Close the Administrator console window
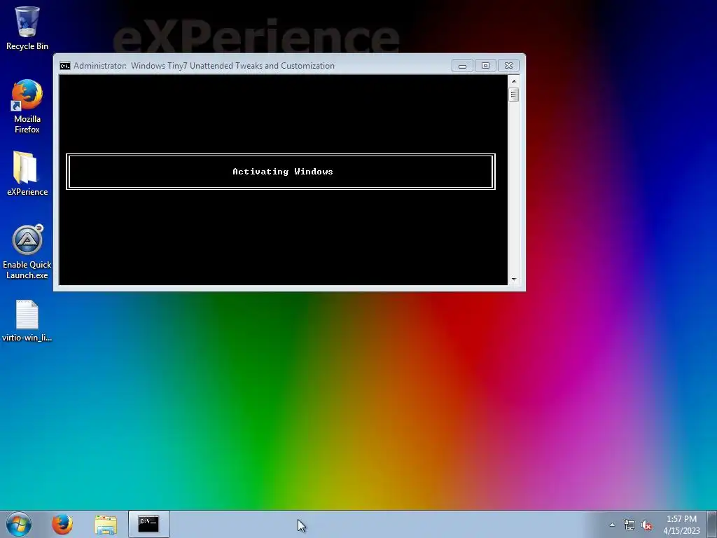Screen dimensions: 717x538 (508, 66)
